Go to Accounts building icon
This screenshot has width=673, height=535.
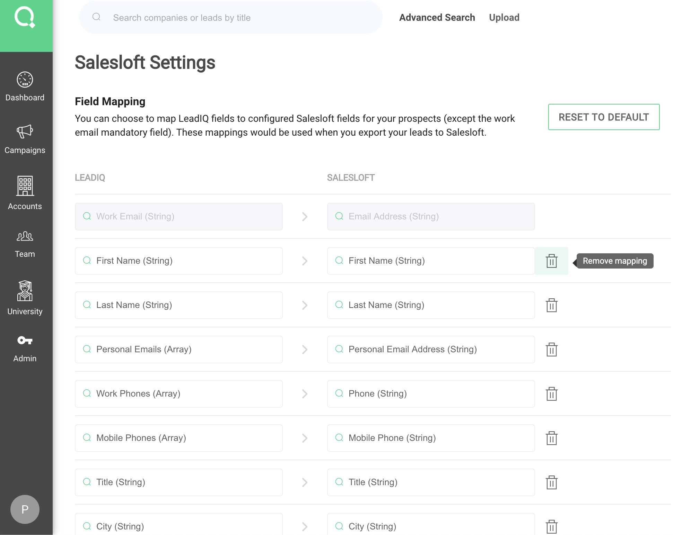pos(25,186)
